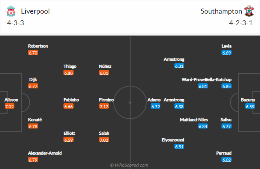Click Núñez player name

click(x=105, y=66)
